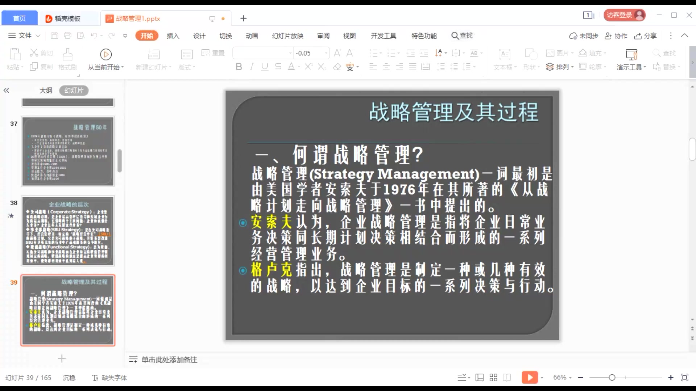Open the Presentation Tools icon
Screen dimensions: 696x391
631,54
